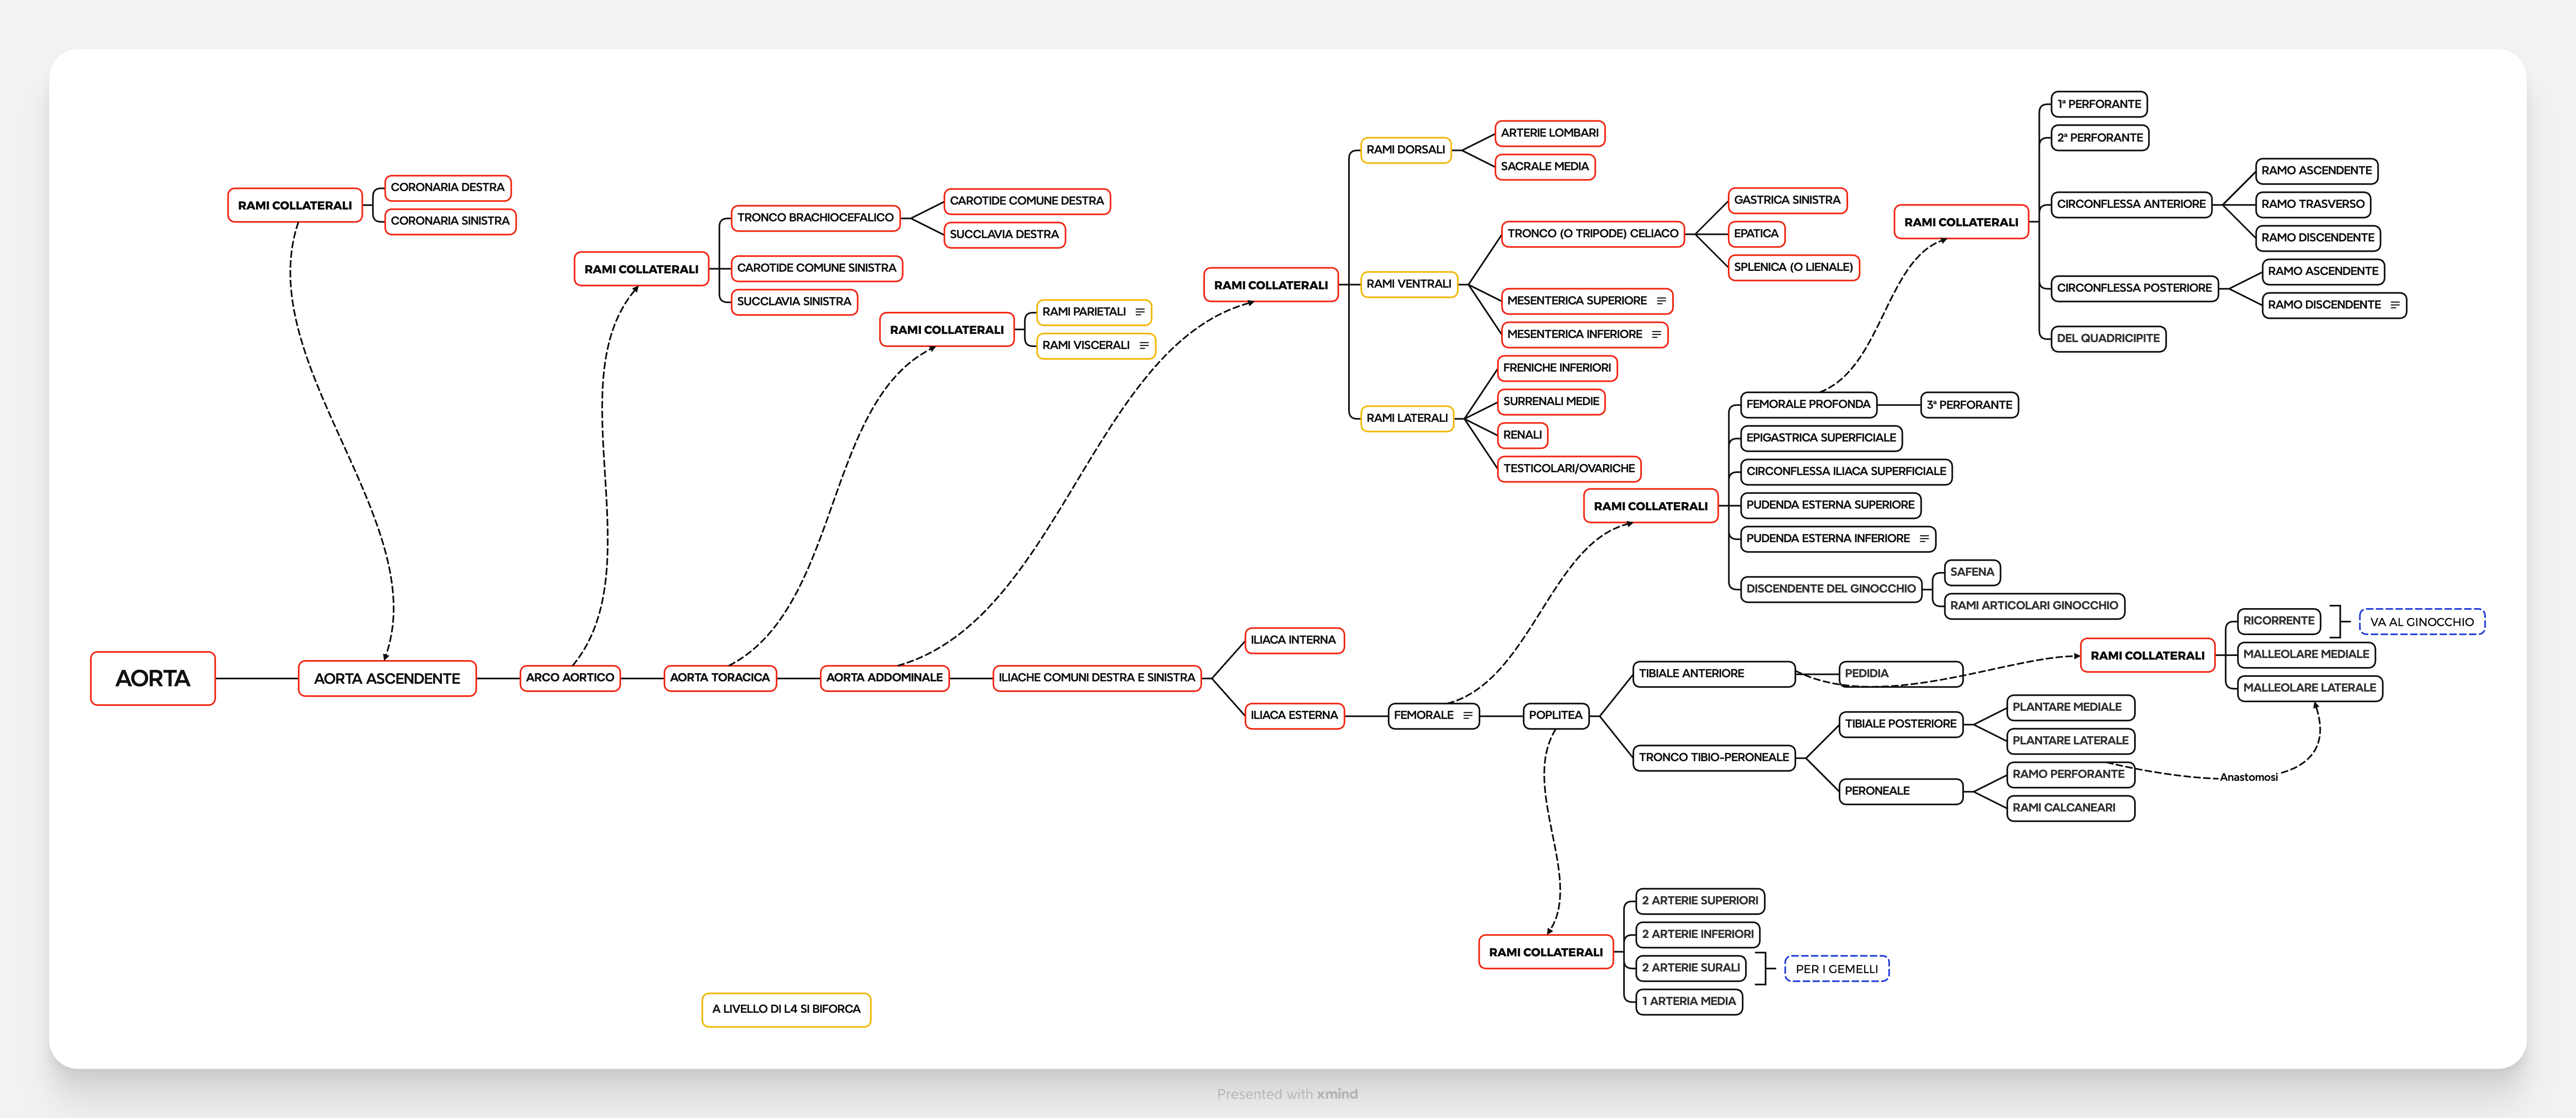Open the note icon on RAMI PARIETALI
This screenshot has width=2576, height=1118.
point(1139,312)
